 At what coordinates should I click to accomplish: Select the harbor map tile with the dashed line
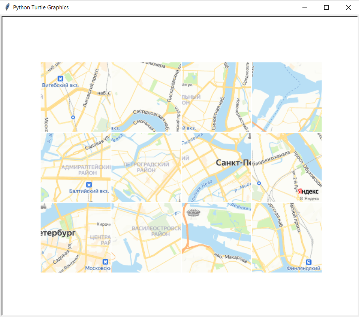click(287, 97)
